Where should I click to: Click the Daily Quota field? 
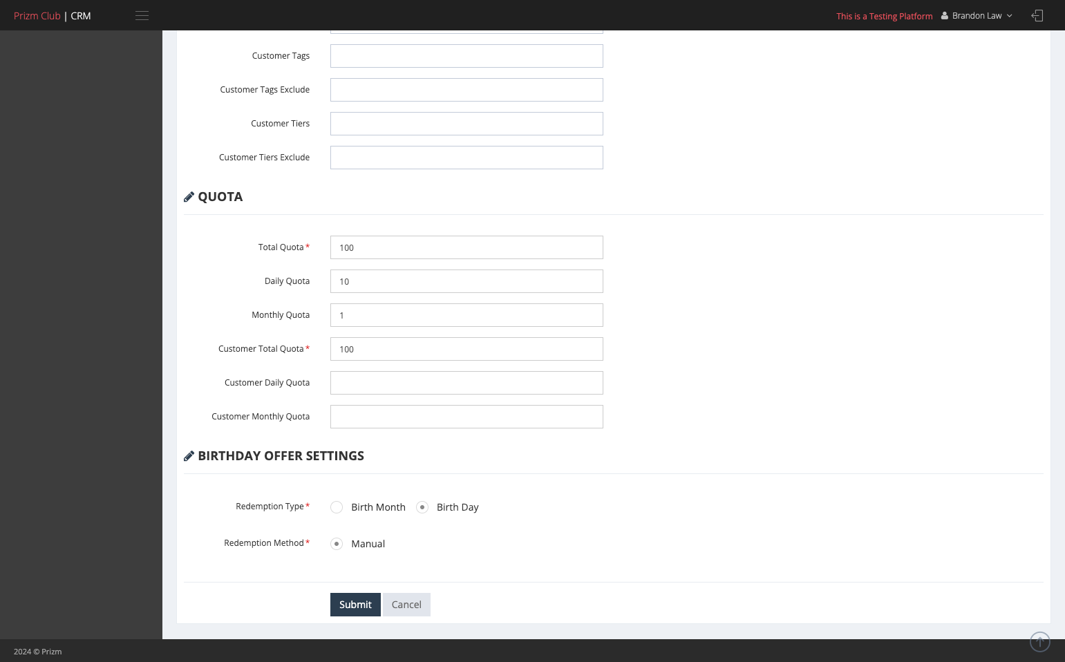(466, 281)
